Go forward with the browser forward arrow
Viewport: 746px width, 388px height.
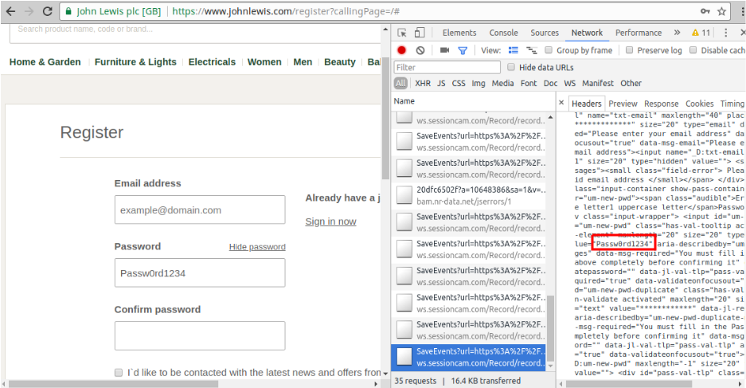pos(29,11)
